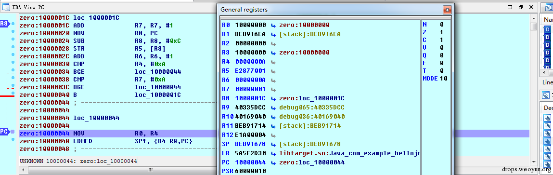Click the gray arrow beside R12 value
Viewport: 553px width, 175px height.
[273, 135]
